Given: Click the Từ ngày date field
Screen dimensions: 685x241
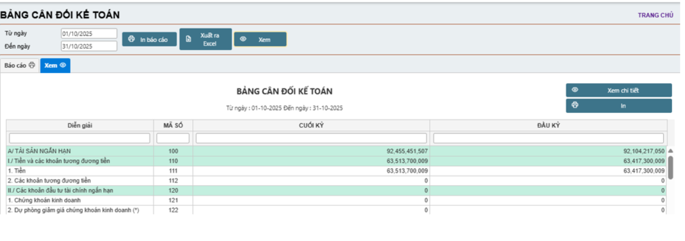Looking at the screenshot, I should (89, 34).
